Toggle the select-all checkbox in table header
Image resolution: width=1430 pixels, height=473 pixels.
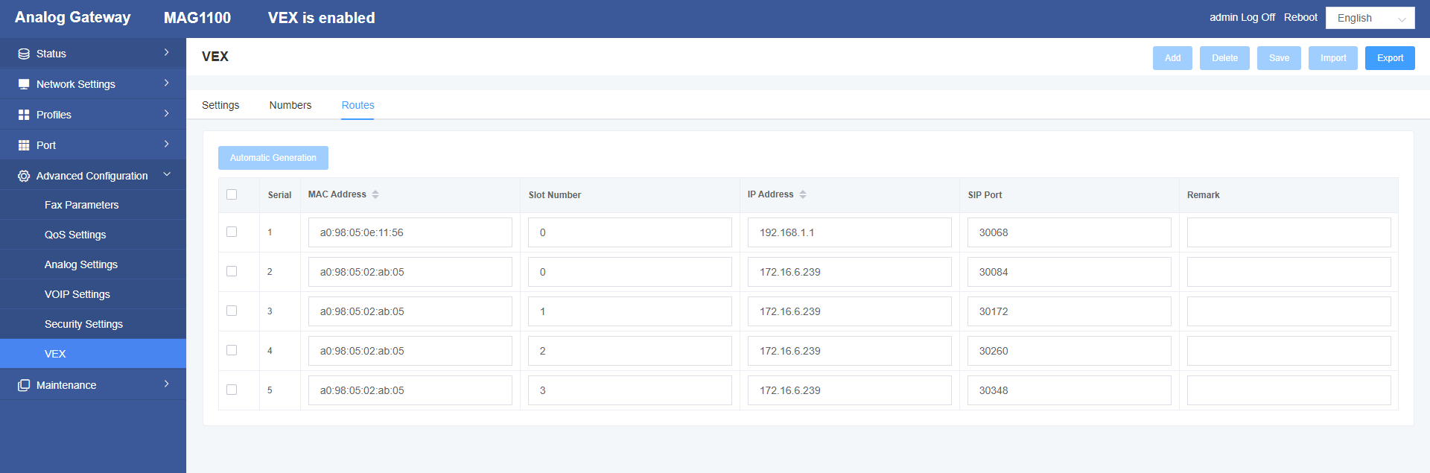coord(232,194)
